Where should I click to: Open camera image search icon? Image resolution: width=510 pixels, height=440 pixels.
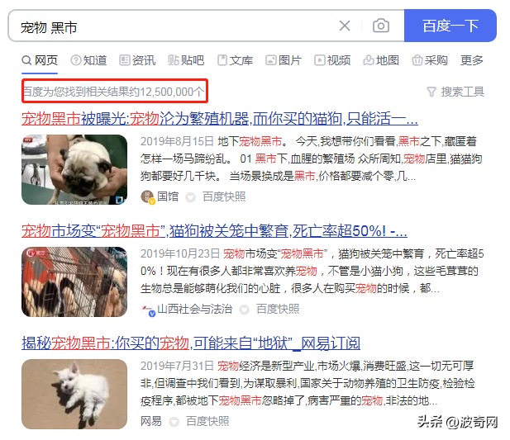click(381, 26)
